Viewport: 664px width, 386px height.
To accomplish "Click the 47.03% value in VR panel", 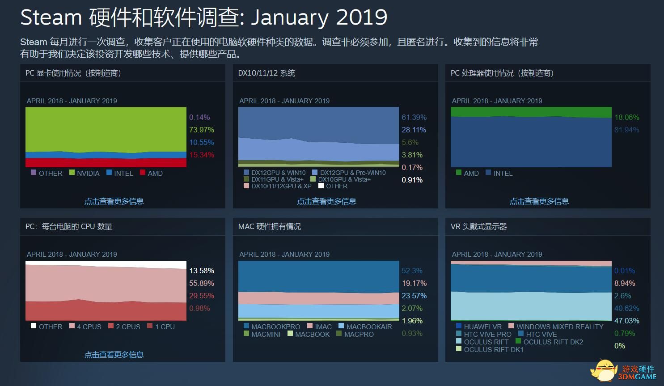I will (x=627, y=321).
